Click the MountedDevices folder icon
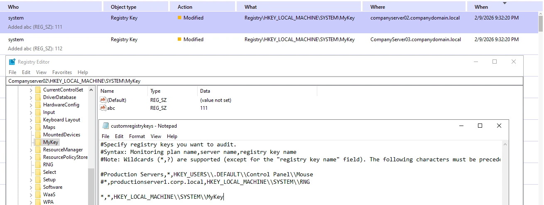 point(38,135)
